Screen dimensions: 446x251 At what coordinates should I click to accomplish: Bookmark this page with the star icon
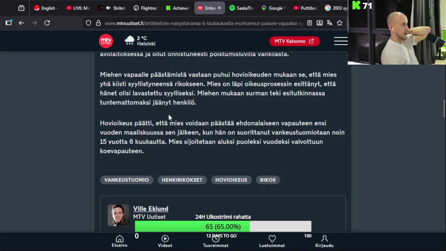(x=339, y=23)
